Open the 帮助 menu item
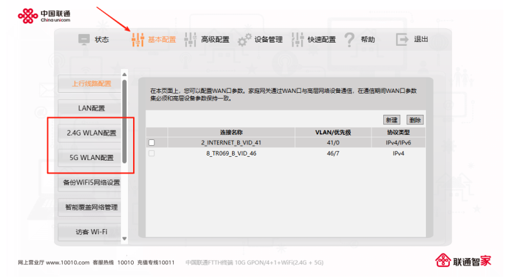The image size is (517, 280). [368, 39]
